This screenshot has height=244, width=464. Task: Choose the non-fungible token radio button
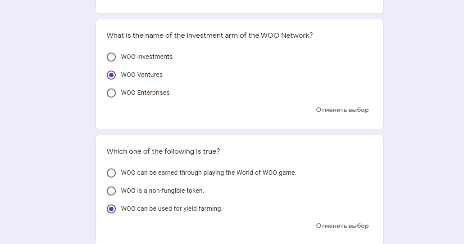pyautogui.click(x=111, y=191)
